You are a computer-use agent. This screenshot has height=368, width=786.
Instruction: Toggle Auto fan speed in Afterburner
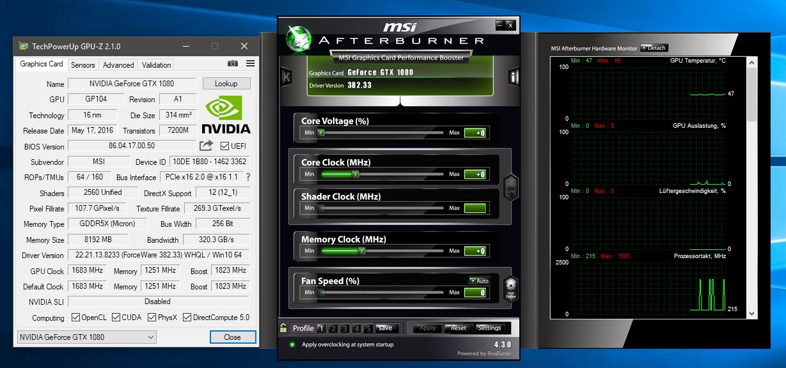[479, 280]
